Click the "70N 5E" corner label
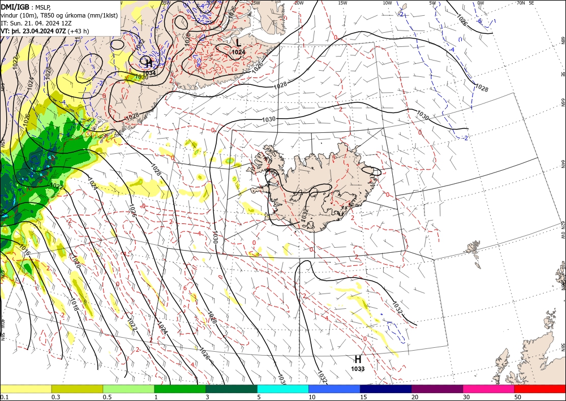This screenshot has height=401, width=566. click(525, 3)
